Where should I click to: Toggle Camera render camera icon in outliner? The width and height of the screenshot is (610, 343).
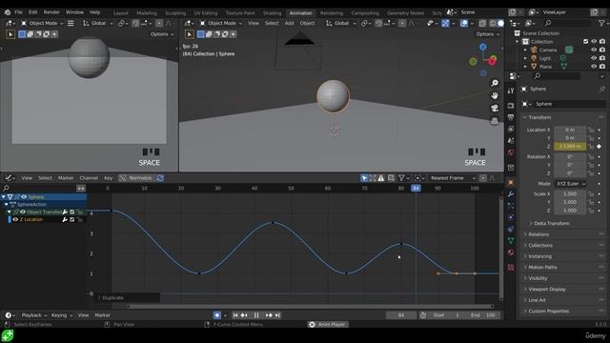click(x=602, y=50)
